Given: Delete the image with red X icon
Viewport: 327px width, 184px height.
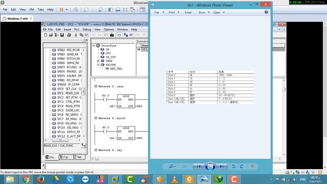Looking at the screenshot, I should coord(252,166).
